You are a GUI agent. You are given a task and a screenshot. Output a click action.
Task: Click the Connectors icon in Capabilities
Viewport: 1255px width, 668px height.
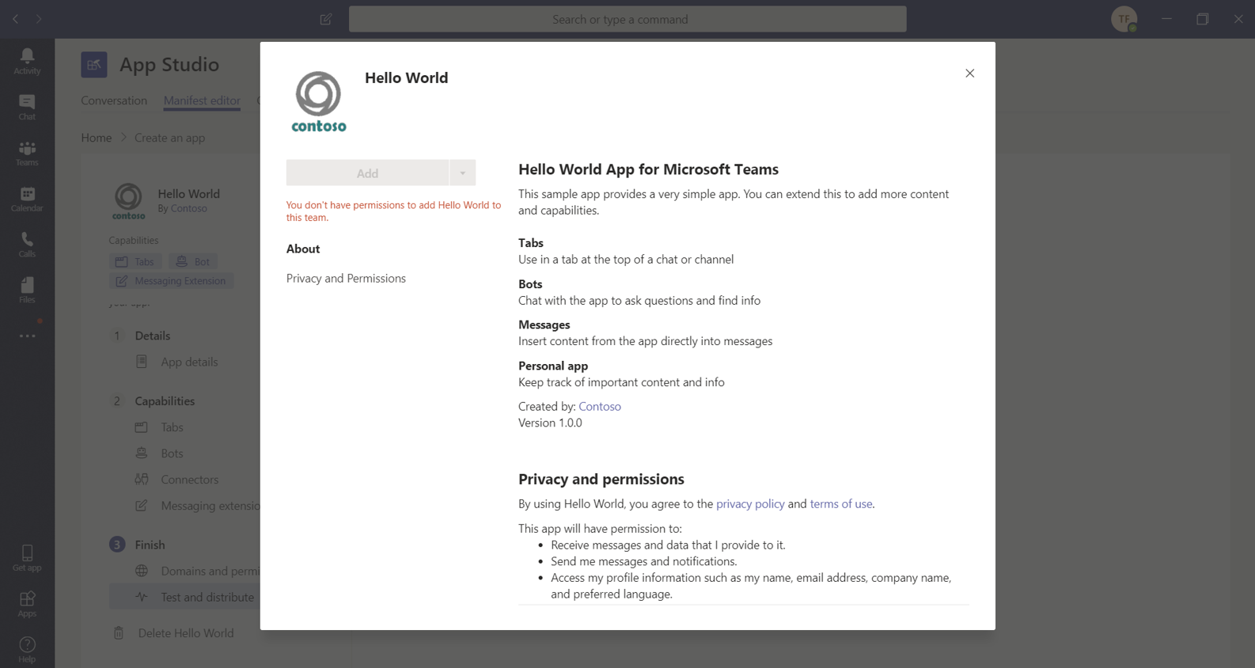(142, 479)
